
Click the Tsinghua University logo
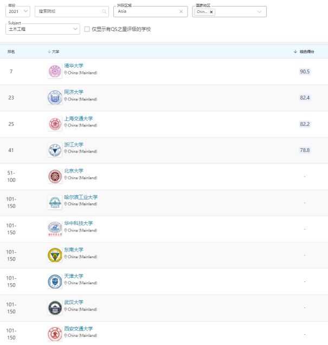[55, 71]
